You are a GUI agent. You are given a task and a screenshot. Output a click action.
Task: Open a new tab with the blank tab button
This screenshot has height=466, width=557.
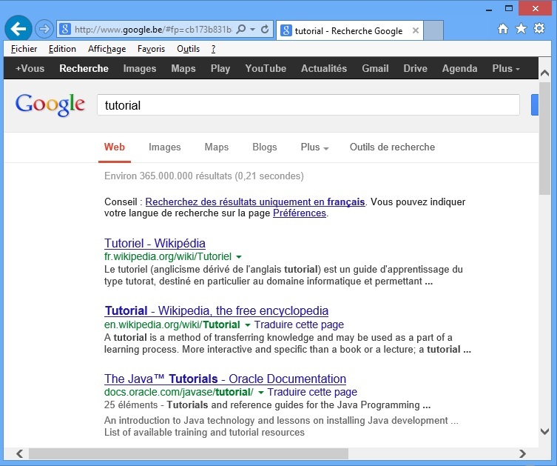[433, 30]
